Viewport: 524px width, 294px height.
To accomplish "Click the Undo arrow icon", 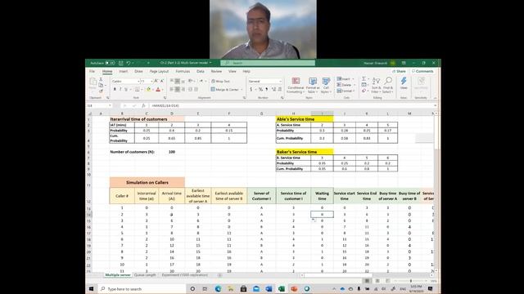I will click(x=129, y=63).
